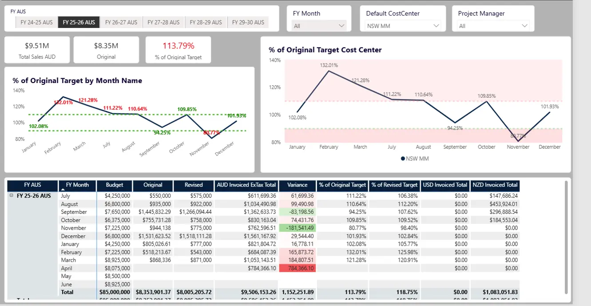Sort by the FY Month column header
Screen dimensions: 591x306
77,185
